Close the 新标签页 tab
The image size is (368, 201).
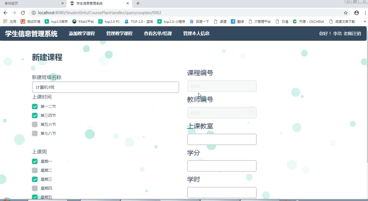coord(63,4)
